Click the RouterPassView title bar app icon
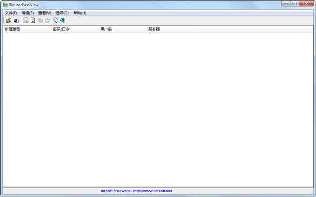Viewport: 316px width, 197px height. coord(5,4)
